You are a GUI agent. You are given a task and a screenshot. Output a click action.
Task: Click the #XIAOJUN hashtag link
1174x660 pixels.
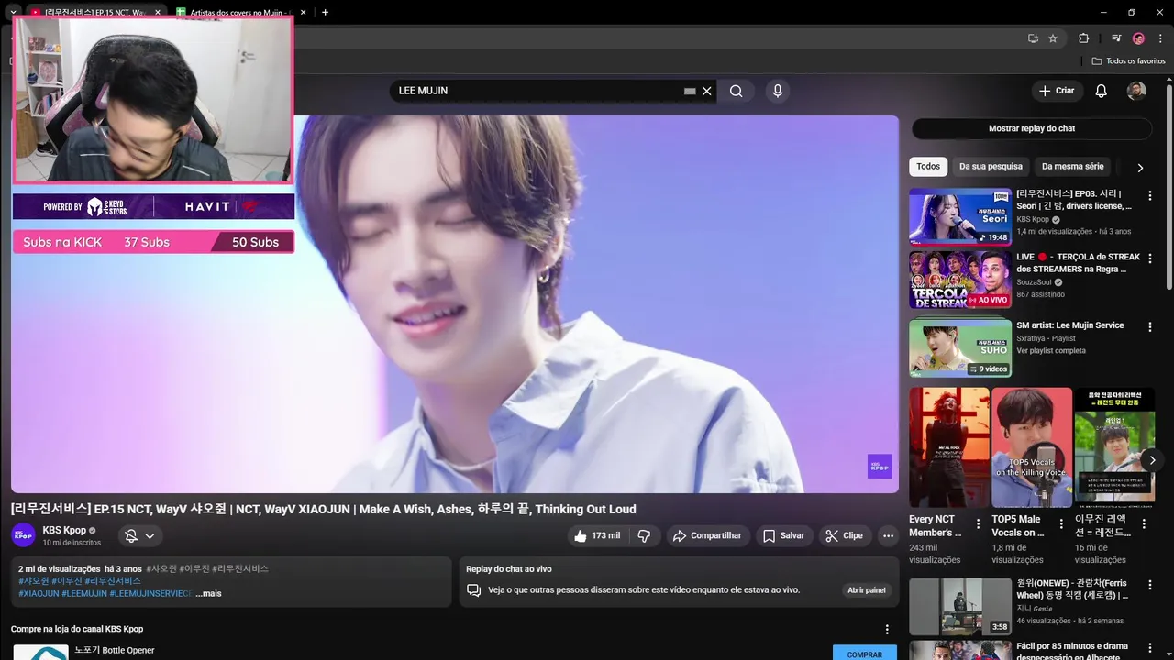(x=39, y=593)
